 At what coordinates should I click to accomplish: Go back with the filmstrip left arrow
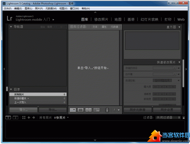click(29, 118)
